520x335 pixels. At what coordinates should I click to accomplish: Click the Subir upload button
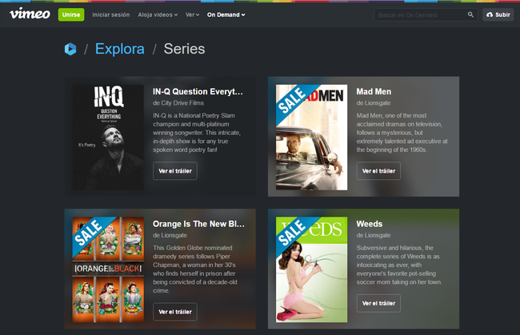point(498,14)
